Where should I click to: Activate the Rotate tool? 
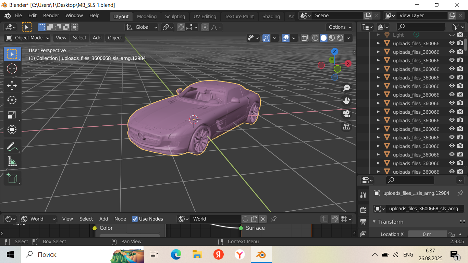pos(12,100)
